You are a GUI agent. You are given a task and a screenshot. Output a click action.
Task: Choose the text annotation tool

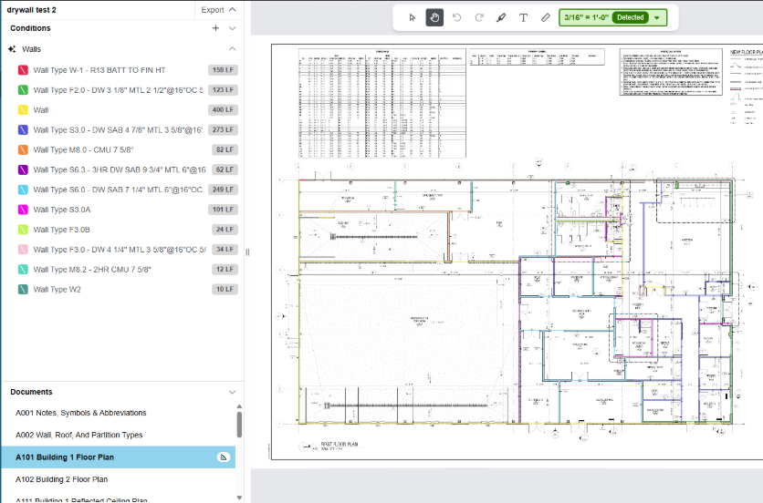pyautogui.click(x=523, y=17)
